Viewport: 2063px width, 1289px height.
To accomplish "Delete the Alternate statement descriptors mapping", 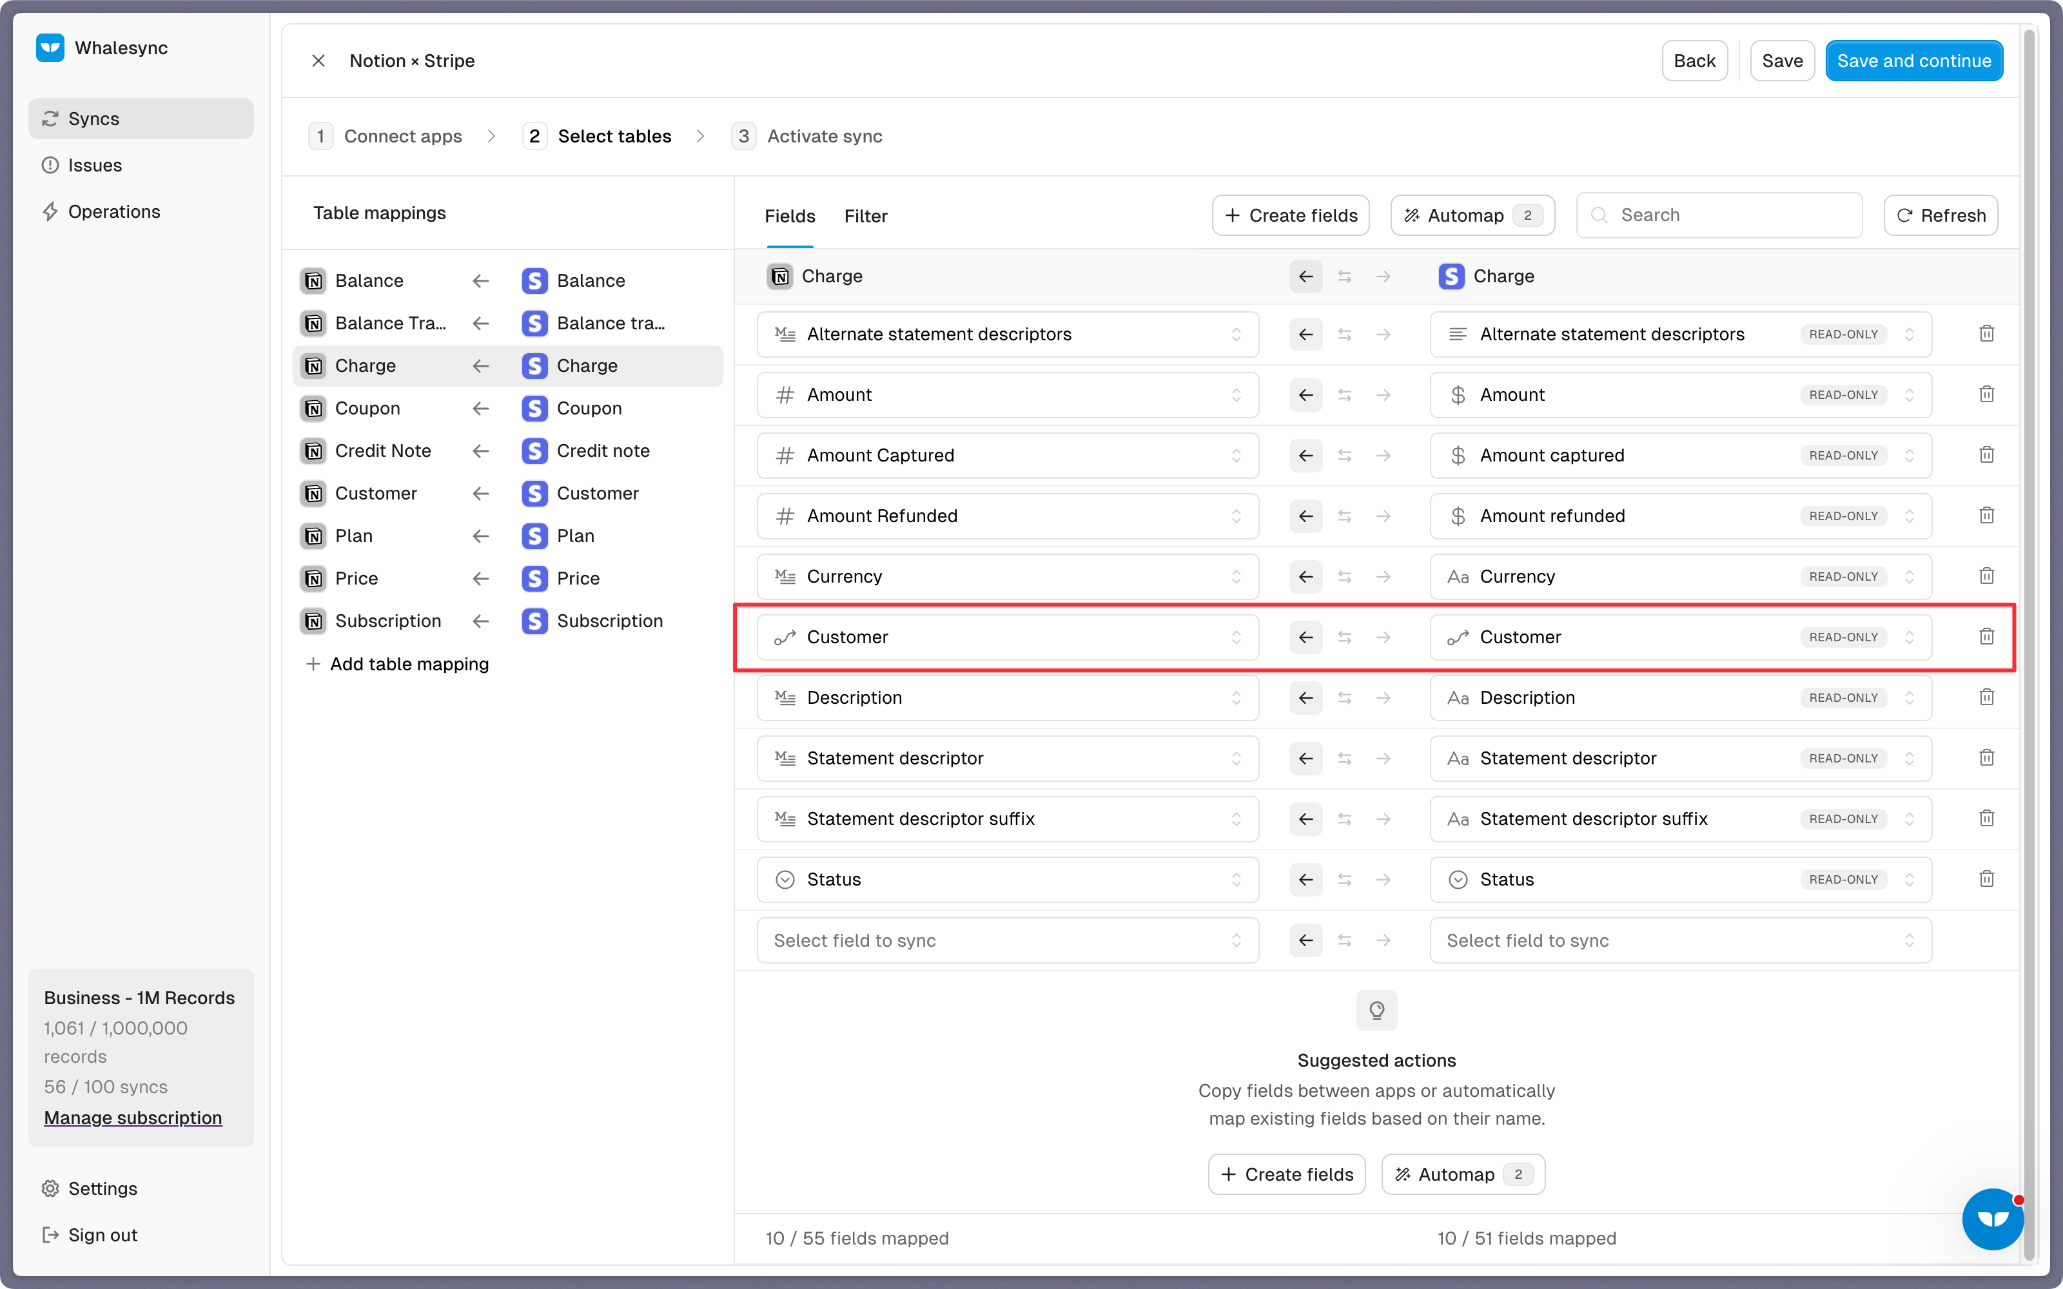I will tap(1986, 333).
